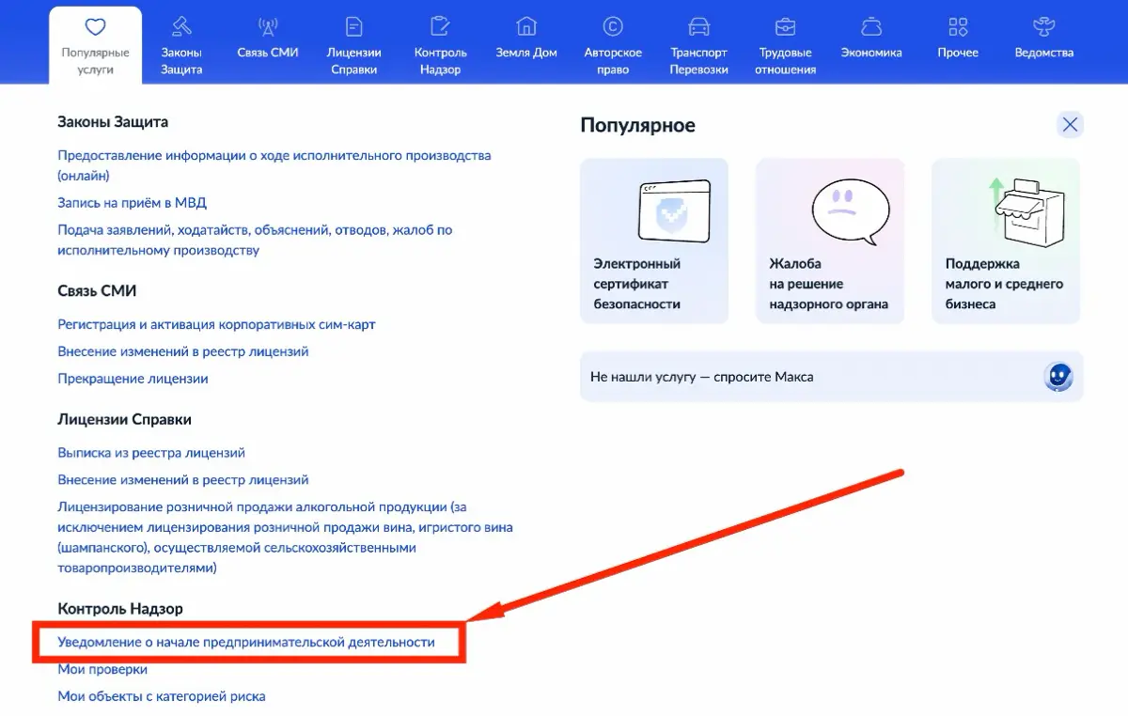Image resolution: width=1128 pixels, height=716 pixels.
Task: Click the clipboard icon for Контроль Надзор
Action: 440,26
